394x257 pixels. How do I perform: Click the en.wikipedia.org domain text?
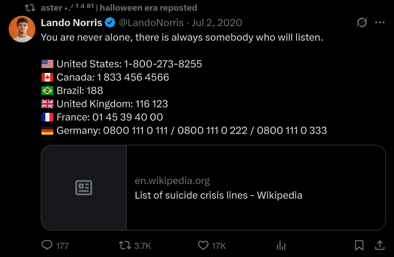(172, 180)
